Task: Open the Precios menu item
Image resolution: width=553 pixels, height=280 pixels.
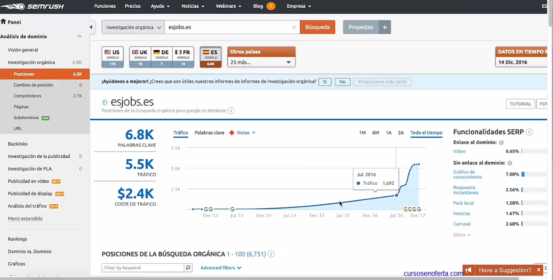Action: coord(133,6)
